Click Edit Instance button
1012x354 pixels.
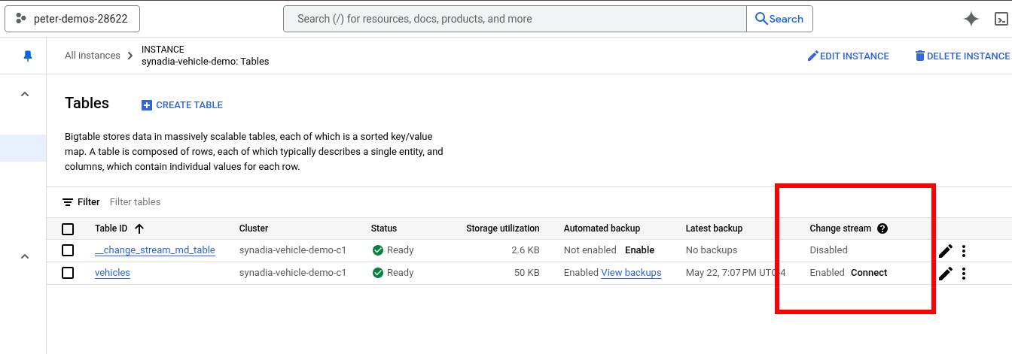pos(848,56)
